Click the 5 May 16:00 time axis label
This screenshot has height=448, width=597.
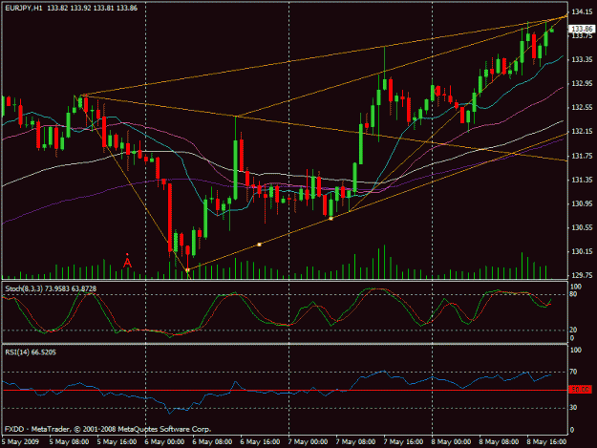(x=117, y=442)
